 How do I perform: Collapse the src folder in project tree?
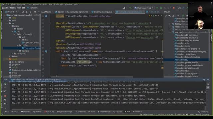[x=7, y=23]
